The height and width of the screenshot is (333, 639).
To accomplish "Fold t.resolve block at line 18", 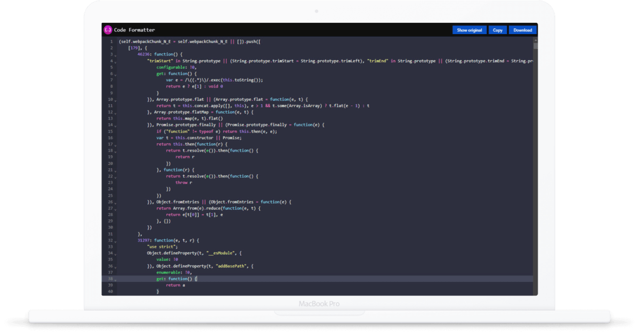I will (x=115, y=152).
